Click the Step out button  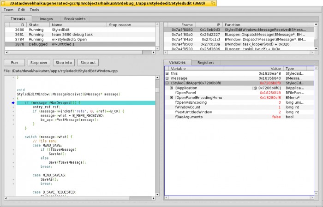click(x=88, y=62)
